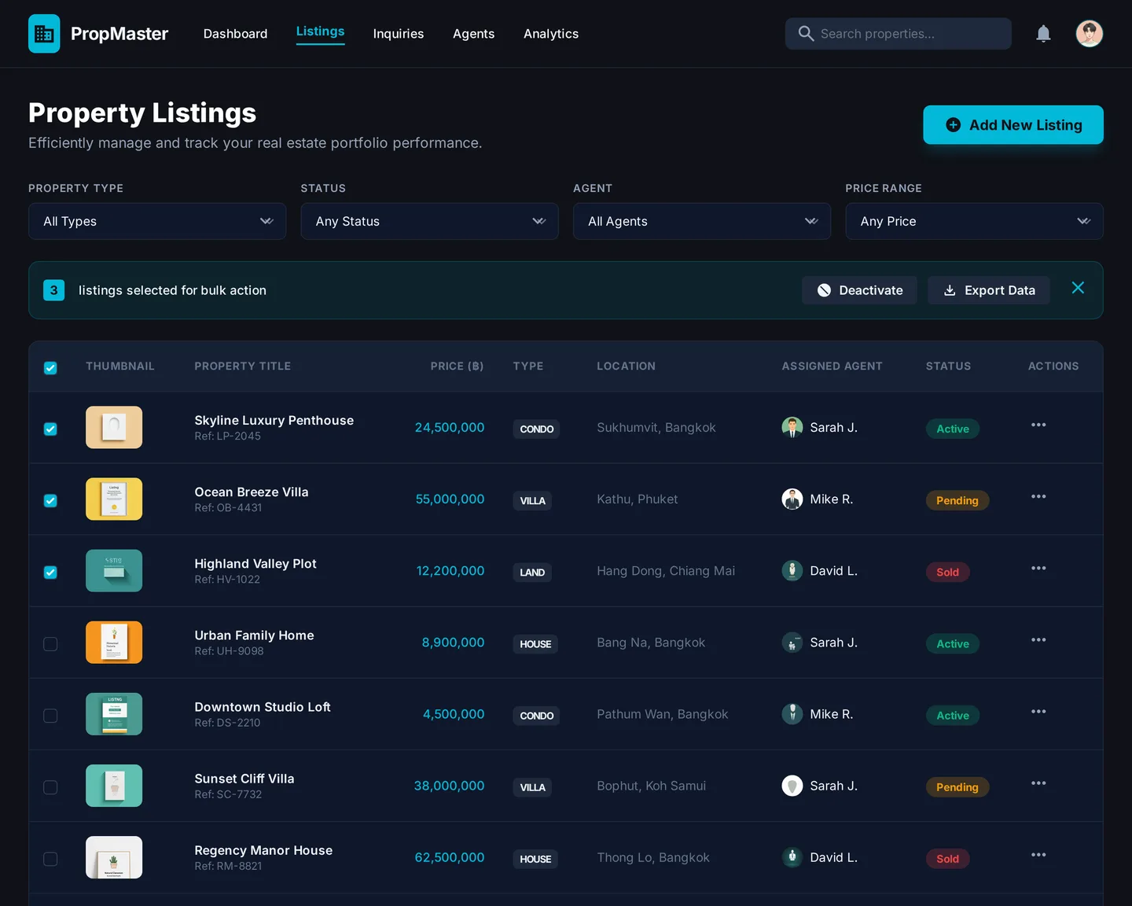Open the Property Type dropdown
1132x906 pixels.
156,221
